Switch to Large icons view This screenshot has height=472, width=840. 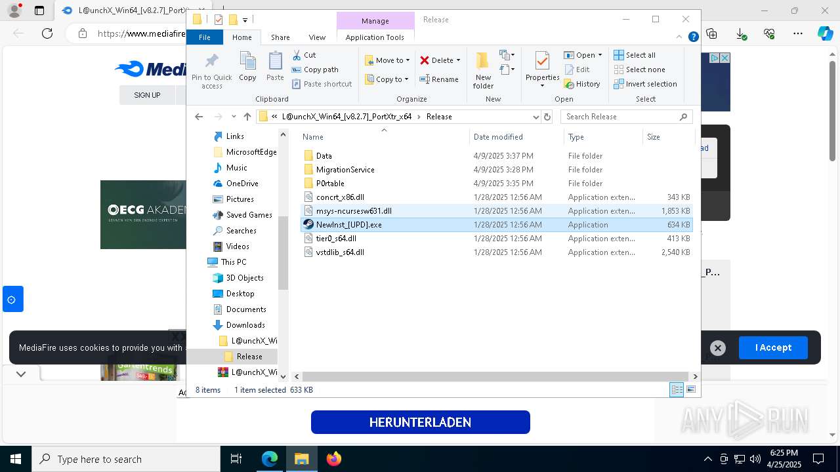(690, 390)
